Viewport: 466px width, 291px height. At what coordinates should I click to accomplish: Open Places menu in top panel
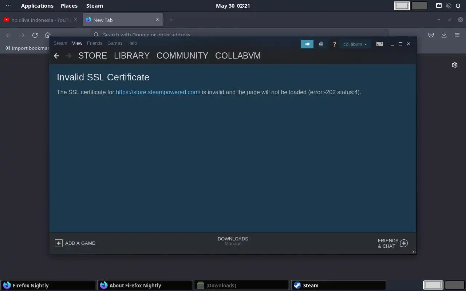tap(69, 6)
